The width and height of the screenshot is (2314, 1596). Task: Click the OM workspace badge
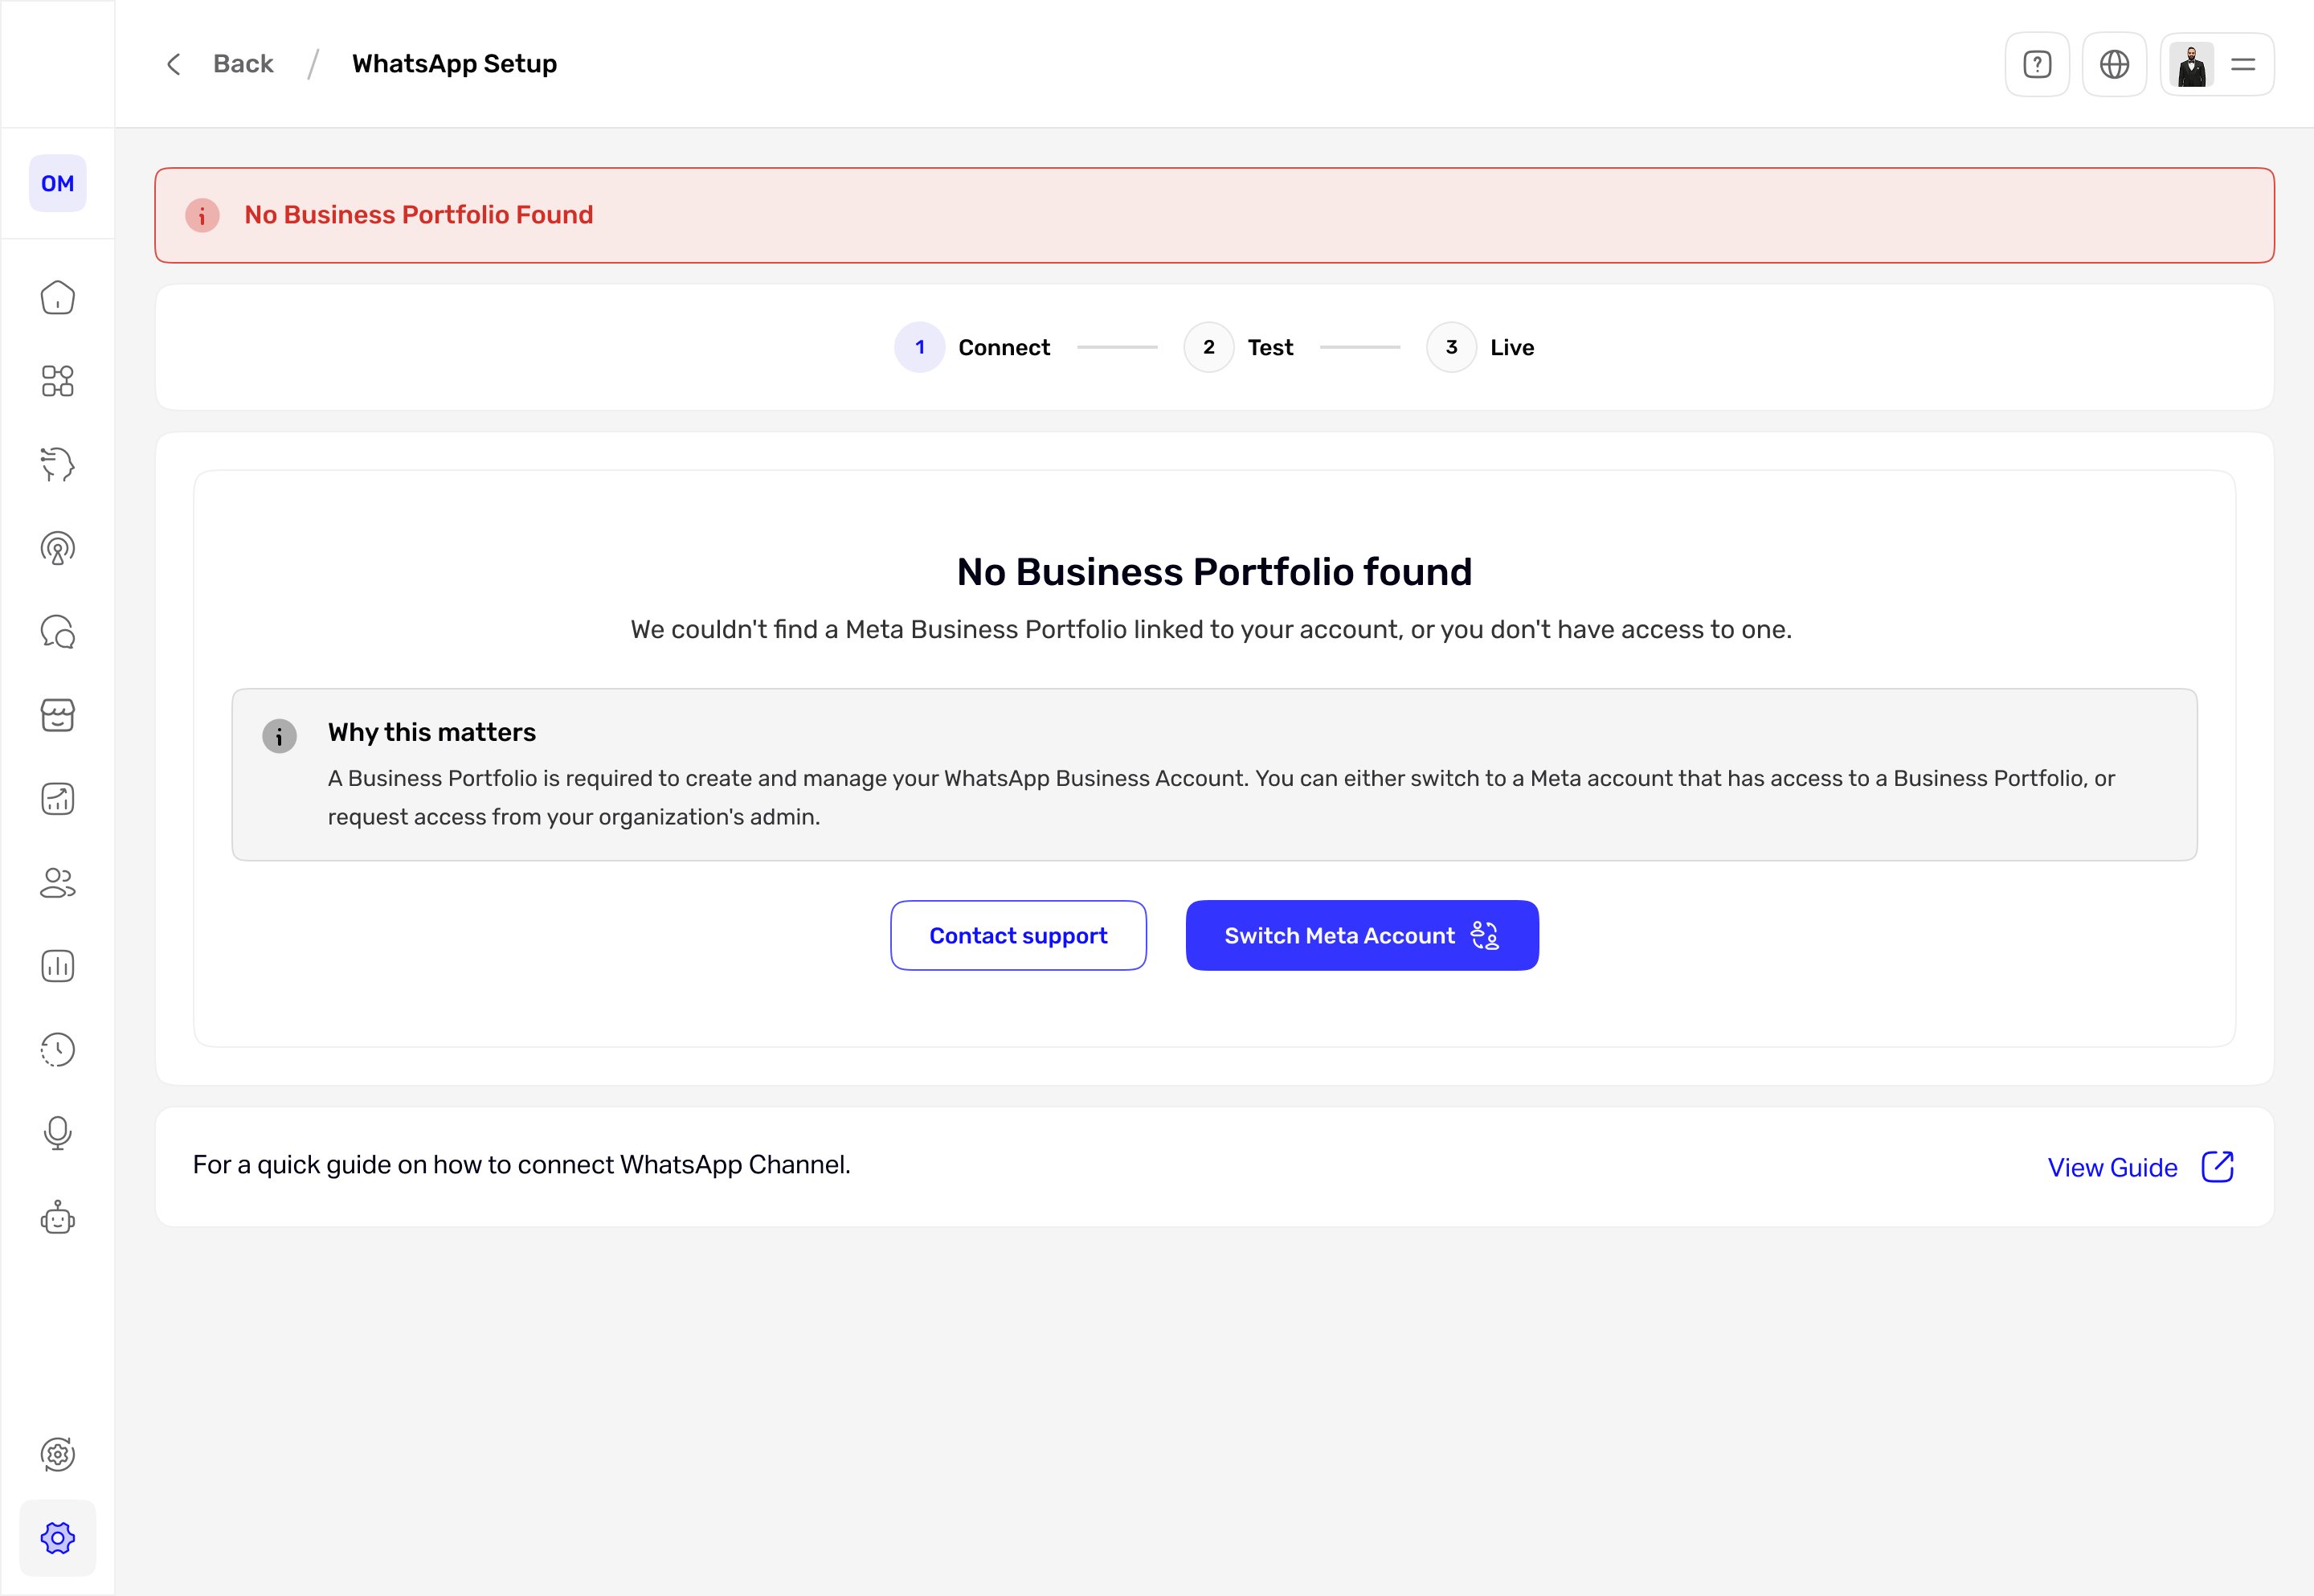tap(57, 183)
